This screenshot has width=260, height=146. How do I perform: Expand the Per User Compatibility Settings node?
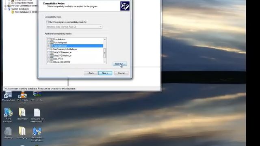tap(5, 6)
